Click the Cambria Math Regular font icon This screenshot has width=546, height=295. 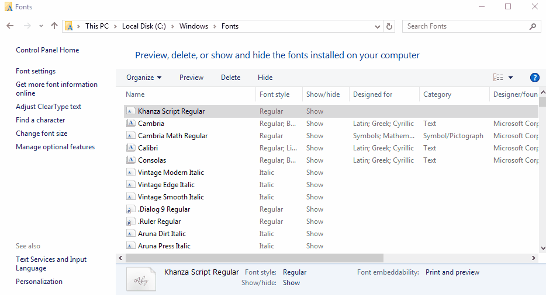130,135
